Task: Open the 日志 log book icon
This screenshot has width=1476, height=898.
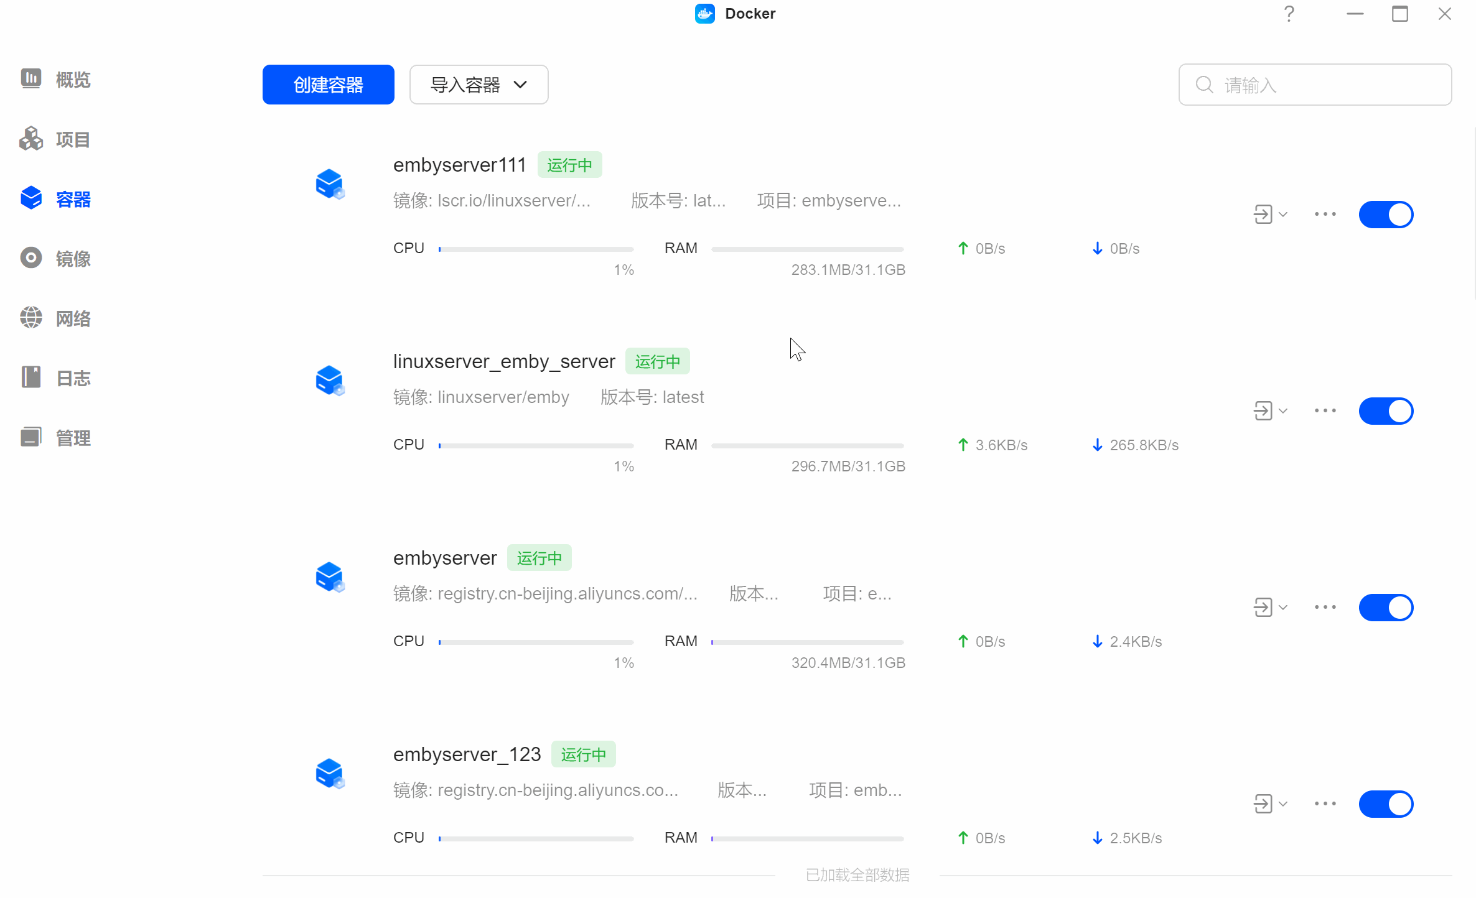Action: (30, 377)
